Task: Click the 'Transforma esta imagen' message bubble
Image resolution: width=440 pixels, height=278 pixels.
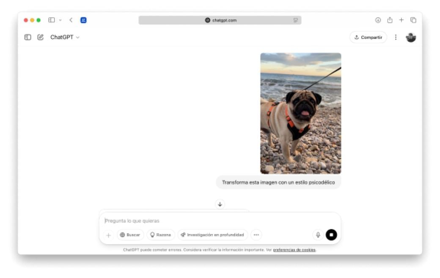Action: (278, 183)
